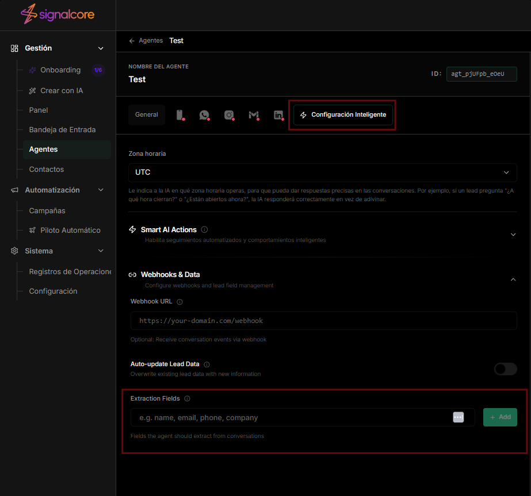Screen dimensions: 531x496
Task: Switch to the General tab
Action: (x=147, y=115)
